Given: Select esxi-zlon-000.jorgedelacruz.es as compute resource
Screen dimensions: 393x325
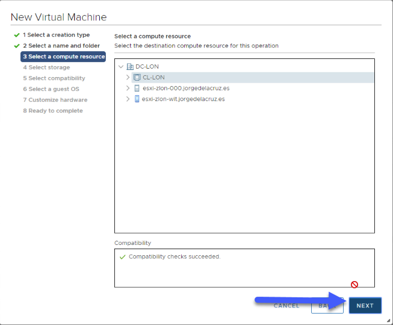Looking at the screenshot, I should [x=186, y=88].
